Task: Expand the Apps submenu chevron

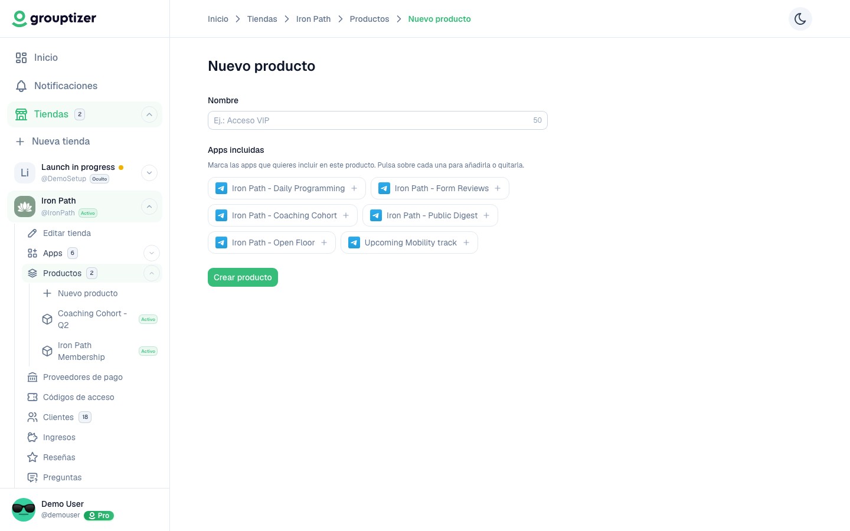Action: point(152,253)
